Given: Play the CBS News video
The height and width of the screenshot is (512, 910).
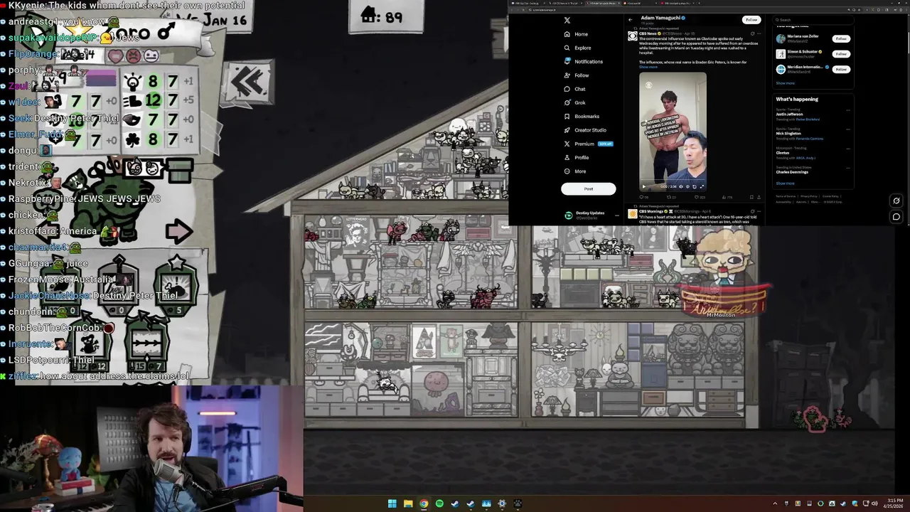Looking at the screenshot, I should click(x=644, y=187).
